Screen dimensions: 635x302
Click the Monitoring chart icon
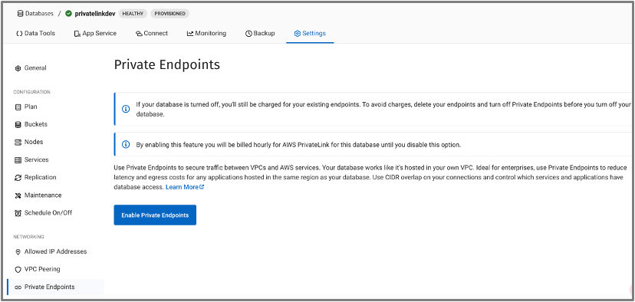click(x=190, y=34)
